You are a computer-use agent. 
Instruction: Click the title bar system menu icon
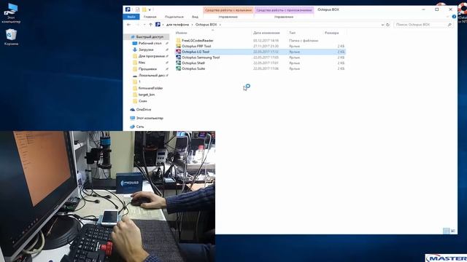pos(128,9)
